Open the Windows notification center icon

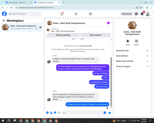150,121
